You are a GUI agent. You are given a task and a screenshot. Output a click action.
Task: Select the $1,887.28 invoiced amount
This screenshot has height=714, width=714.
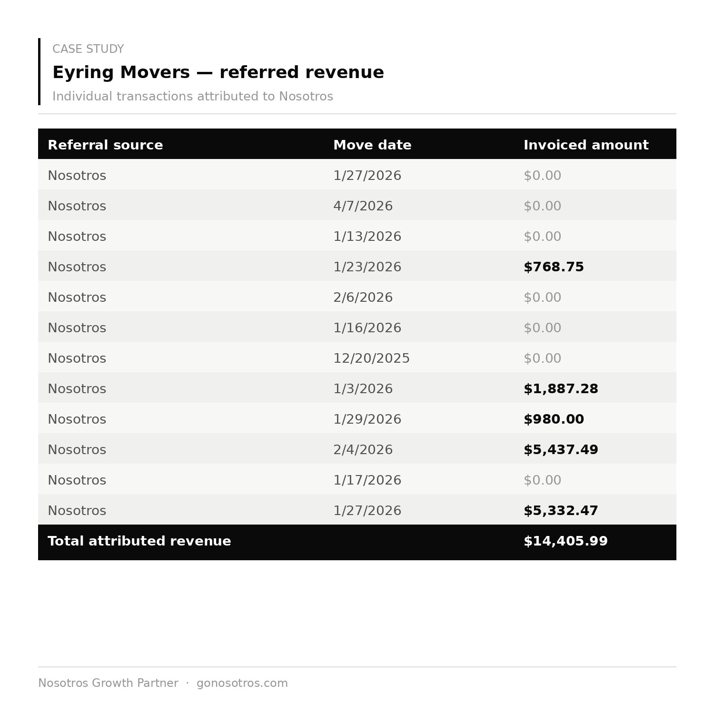tap(561, 389)
